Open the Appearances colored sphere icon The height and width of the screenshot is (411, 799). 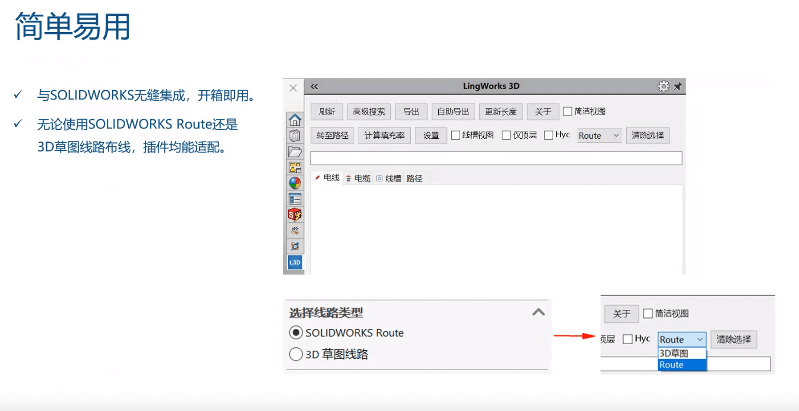click(295, 183)
